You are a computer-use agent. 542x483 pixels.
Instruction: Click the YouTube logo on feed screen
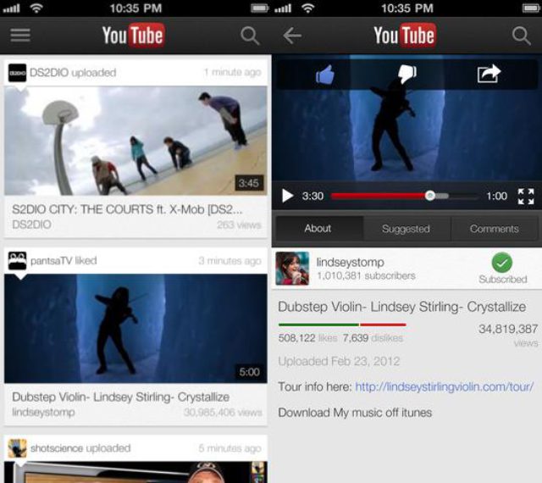(133, 36)
